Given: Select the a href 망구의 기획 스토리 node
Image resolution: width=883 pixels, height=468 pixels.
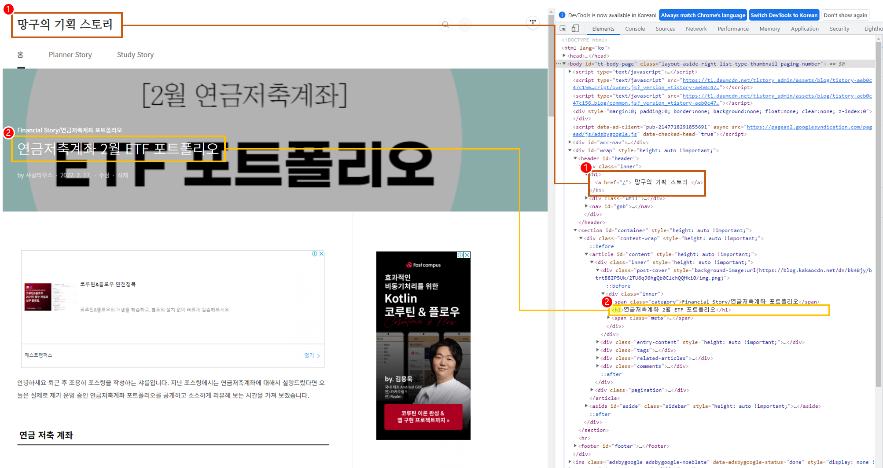Looking at the screenshot, I should point(649,183).
